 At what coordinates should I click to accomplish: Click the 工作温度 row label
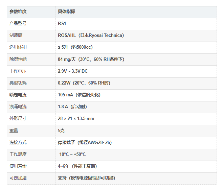(x=18, y=154)
